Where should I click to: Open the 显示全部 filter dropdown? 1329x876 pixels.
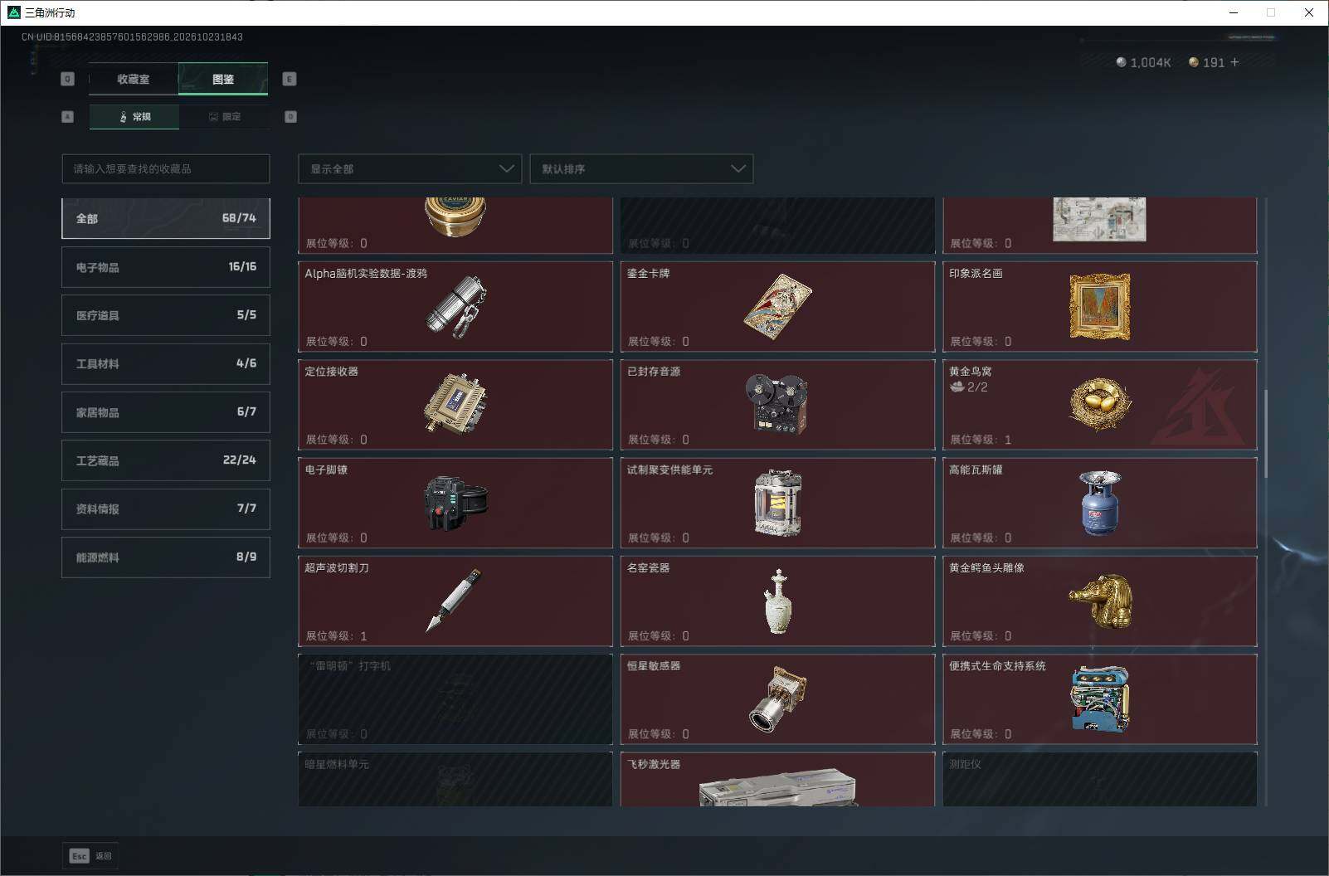pyautogui.click(x=410, y=168)
